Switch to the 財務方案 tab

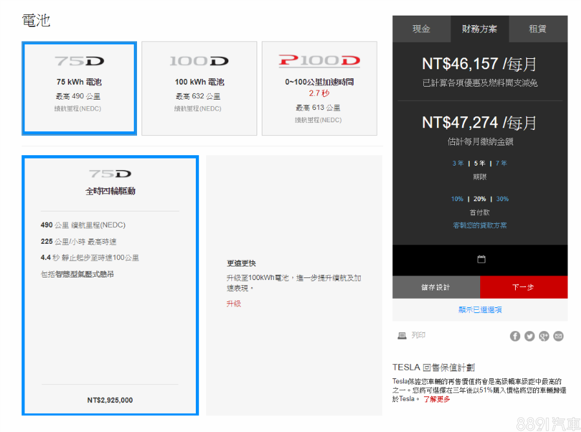[480, 29]
